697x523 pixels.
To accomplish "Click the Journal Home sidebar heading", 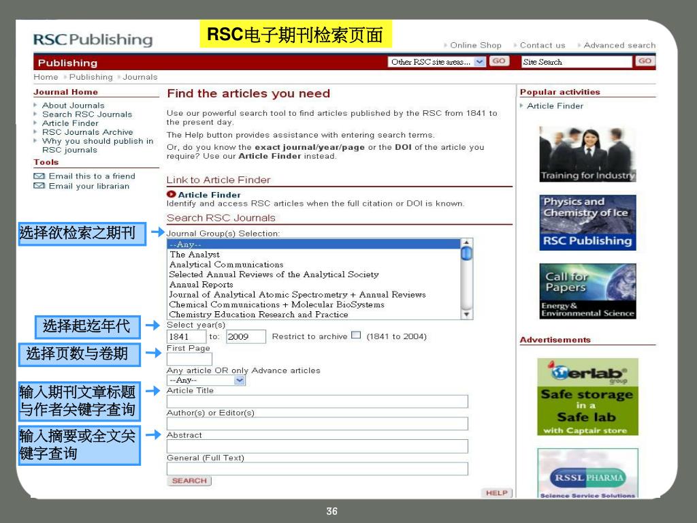I will coord(66,92).
